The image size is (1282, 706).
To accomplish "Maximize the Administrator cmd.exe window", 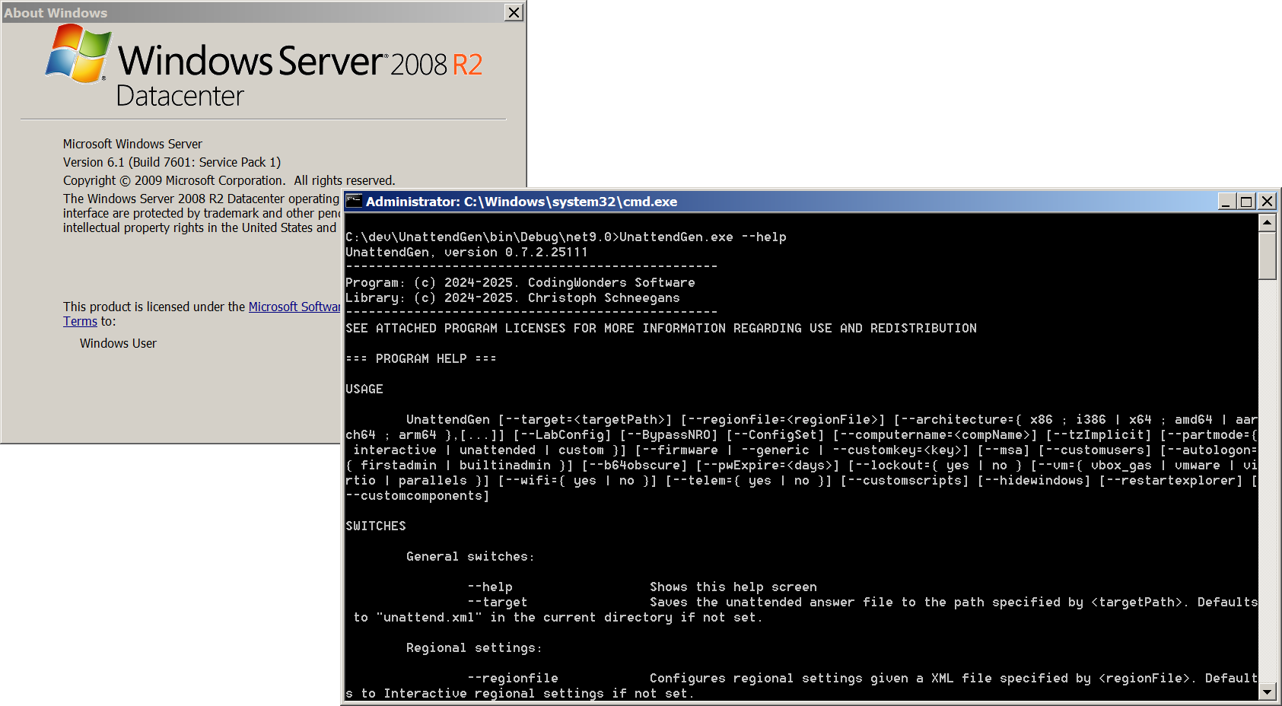I will click(1246, 201).
